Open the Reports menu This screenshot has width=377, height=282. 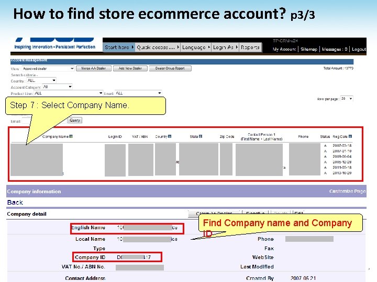pos(250,48)
